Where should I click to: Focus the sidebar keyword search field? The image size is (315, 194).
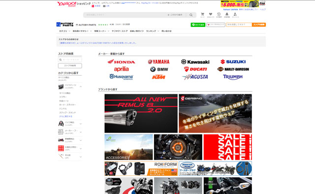click(x=70, y=59)
